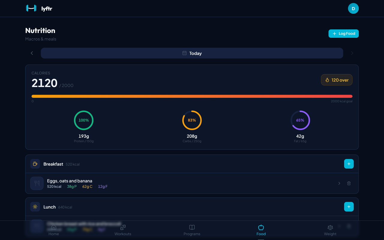Click the lyftr dumbbell logo icon
This screenshot has width=384, height=240.
click(x=31, y=8)
